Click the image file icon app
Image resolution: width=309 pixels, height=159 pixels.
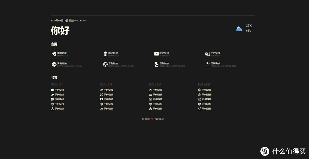(x=157, y=64)
